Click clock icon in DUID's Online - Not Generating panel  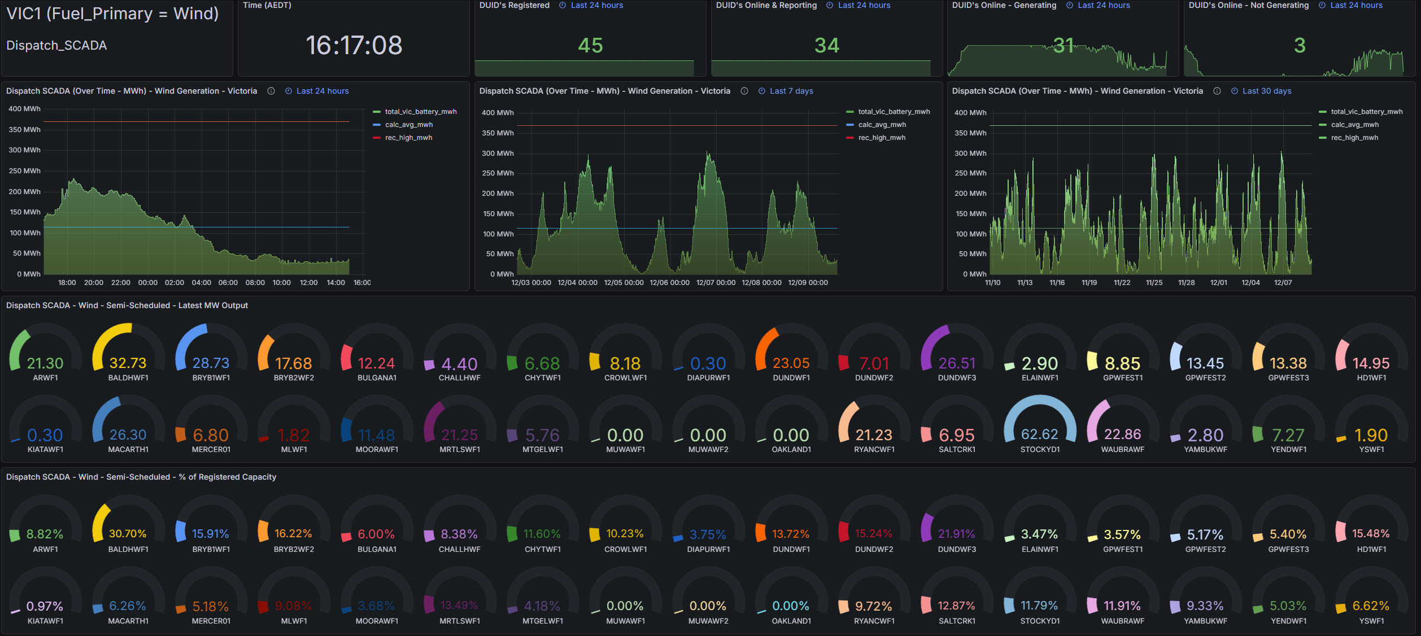[x=1322, y=5]
